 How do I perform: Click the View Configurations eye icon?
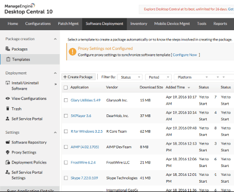[8, 98]
